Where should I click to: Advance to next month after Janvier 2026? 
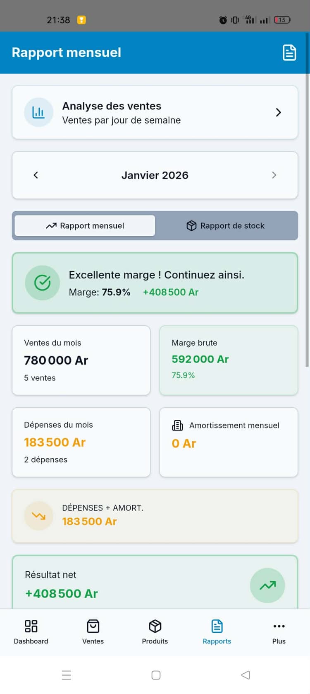pyautogui.click(x=274, y=175)
